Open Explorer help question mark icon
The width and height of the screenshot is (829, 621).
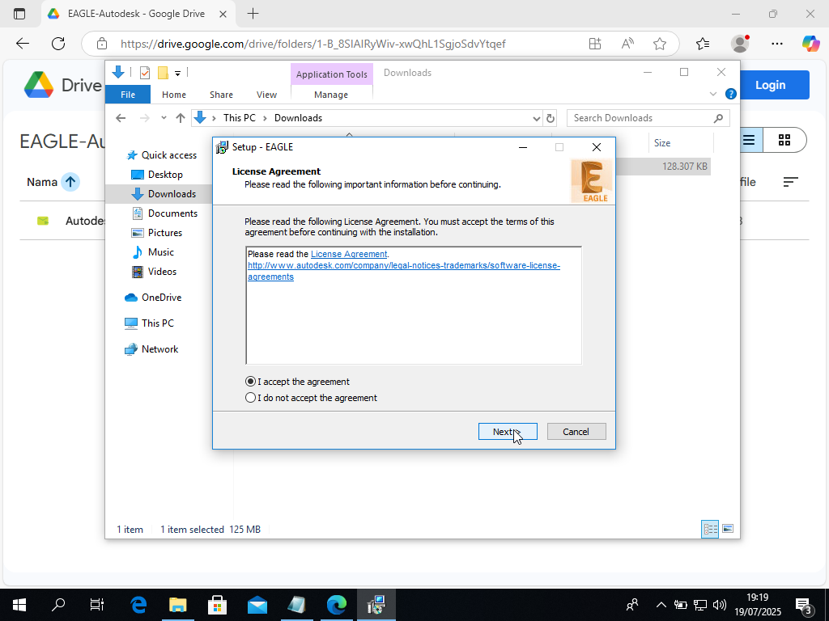tap(731, 95)
